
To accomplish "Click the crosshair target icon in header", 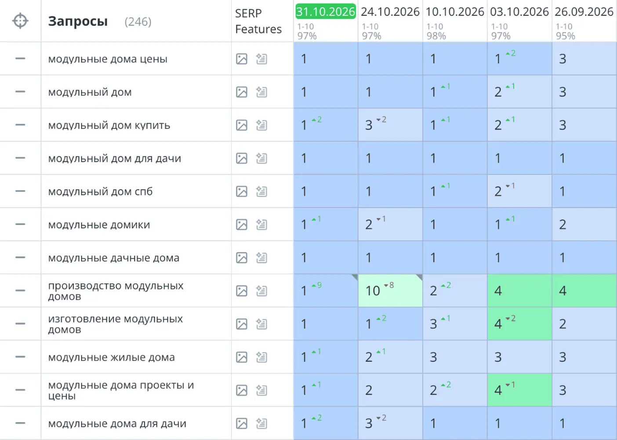I will tap(20, 21).
